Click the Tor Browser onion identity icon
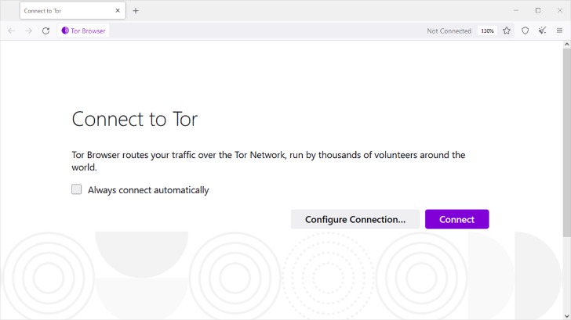The width and height of the screenshot is (571, 320). 66,31
